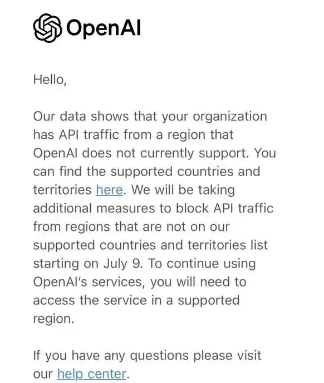The height and width of the screenshot is (383, 324).
Task: Click the word "region." ending the paragraph
Action: (53, 319)
